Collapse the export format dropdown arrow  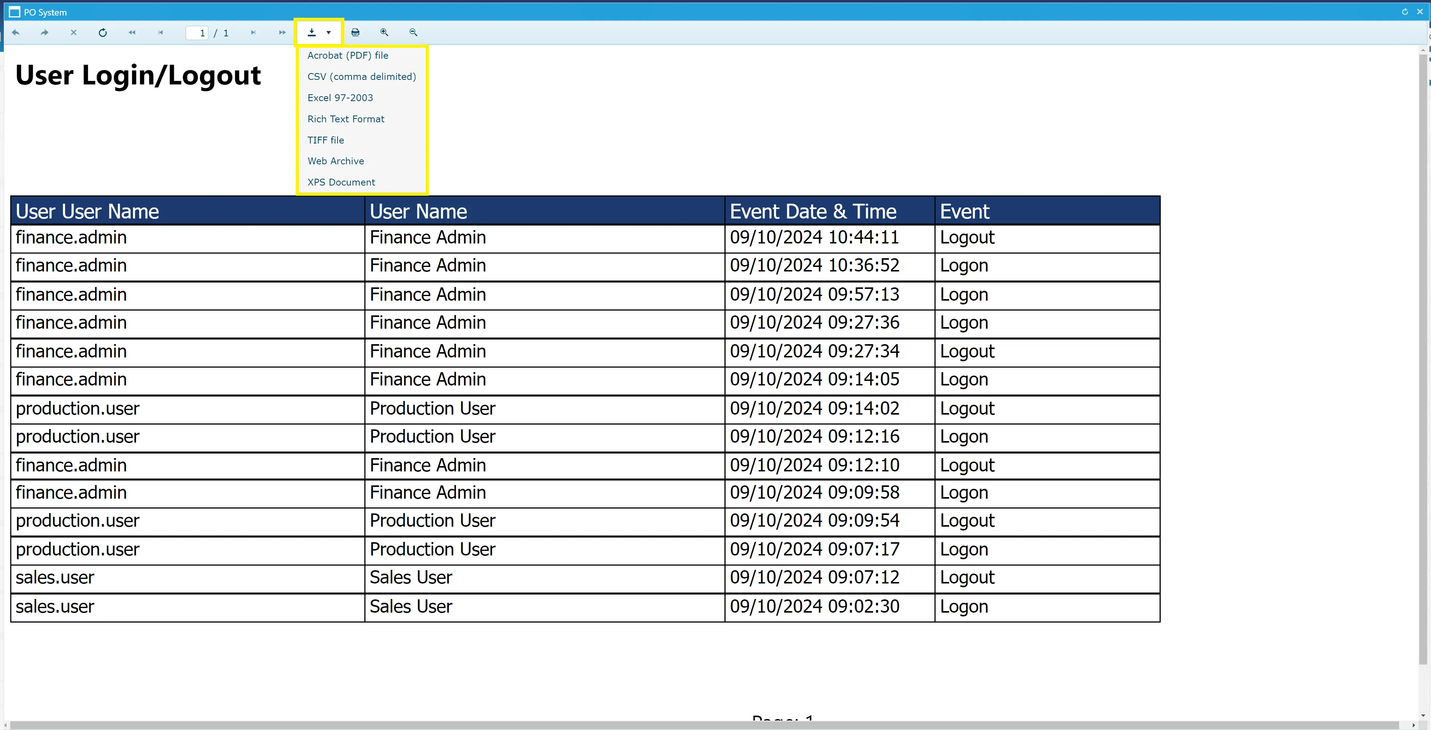329,33
